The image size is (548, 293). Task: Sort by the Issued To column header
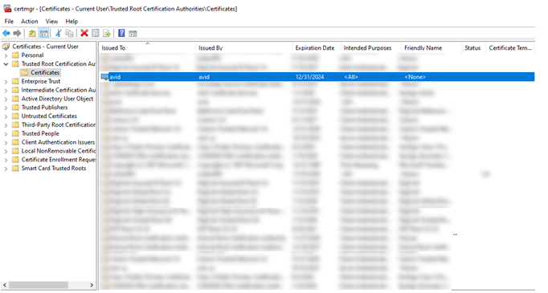coord(147,48)
